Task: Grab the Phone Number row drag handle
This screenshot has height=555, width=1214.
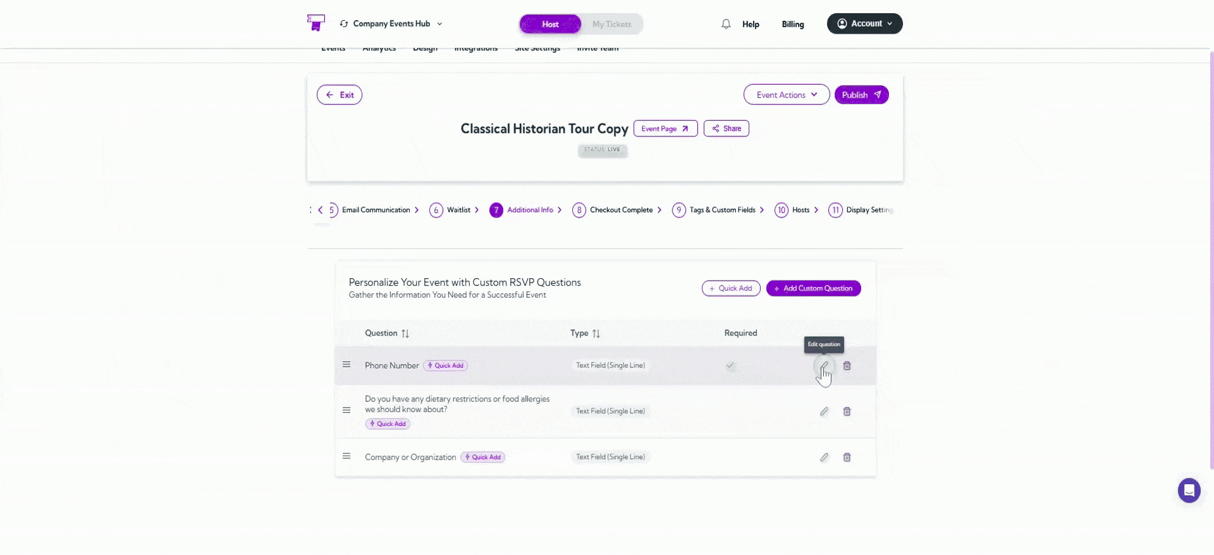Action: pos(346,365)
